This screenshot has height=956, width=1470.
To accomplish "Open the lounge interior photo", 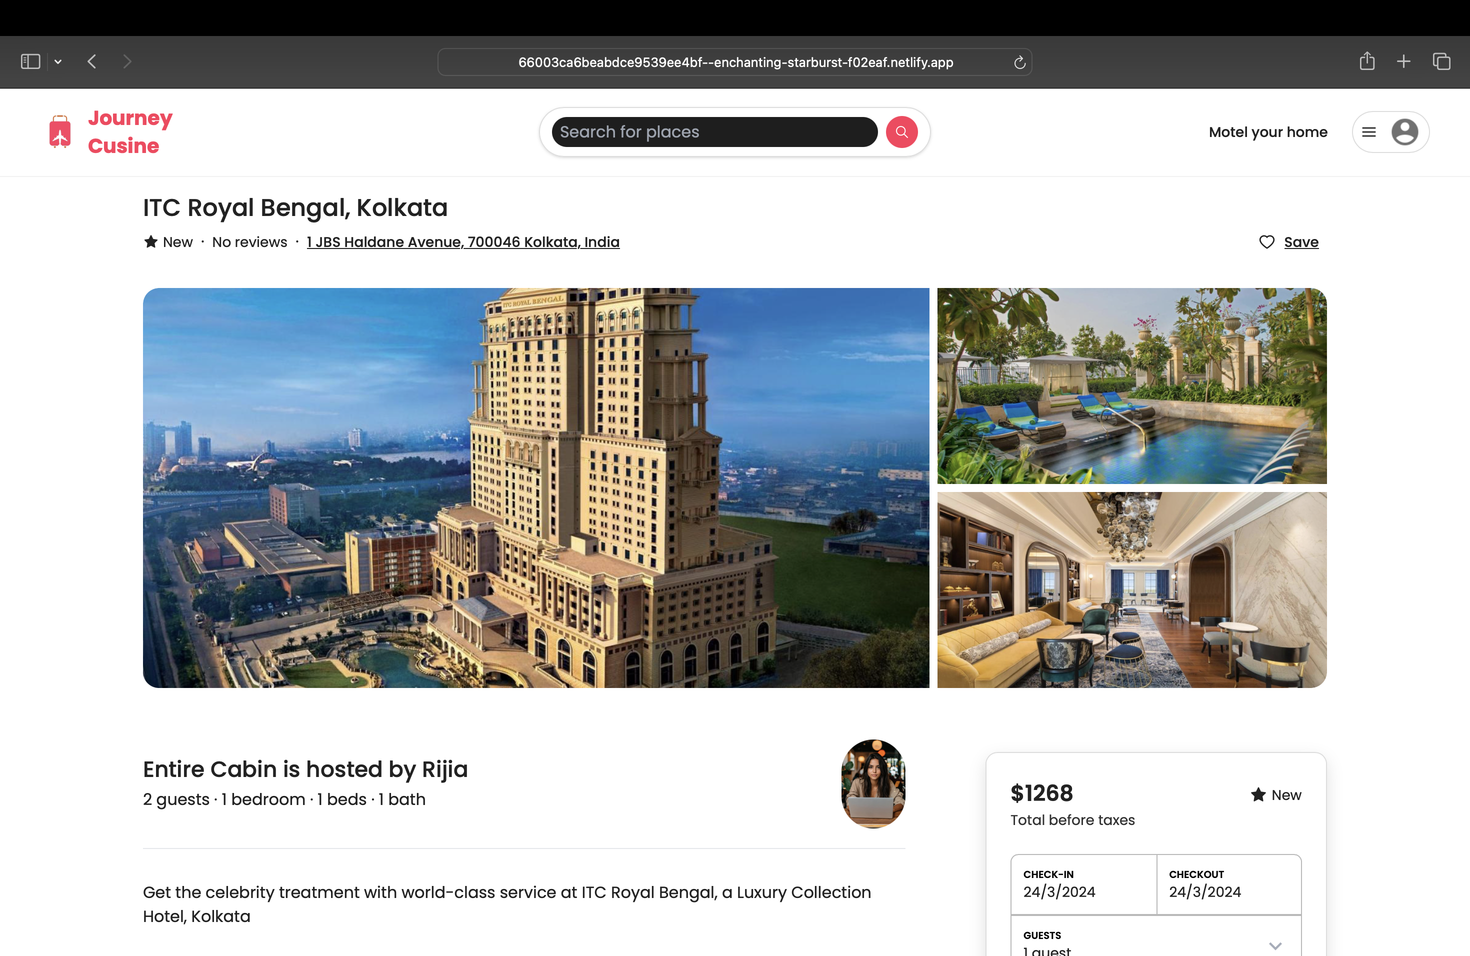I will pos(1131,590).
